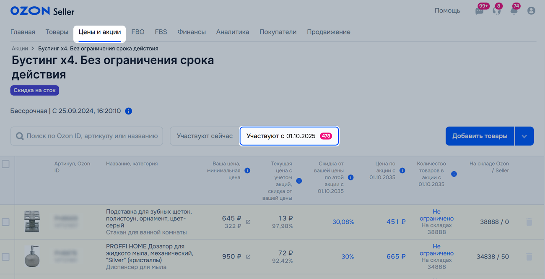Screen dimensions: 545x279
Task: Go to 'Акции' breadcrumb link
Action: [20, 49]
